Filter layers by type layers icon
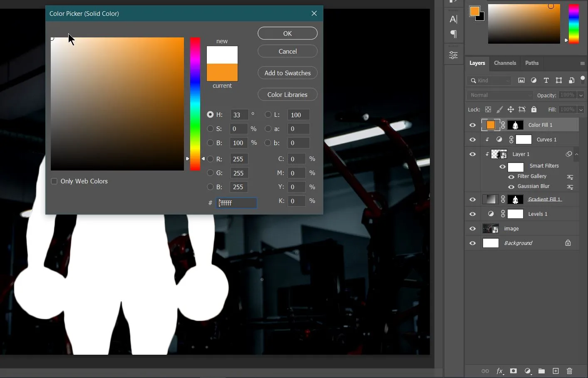The image size is (588, 378). [x=546, y=80]
